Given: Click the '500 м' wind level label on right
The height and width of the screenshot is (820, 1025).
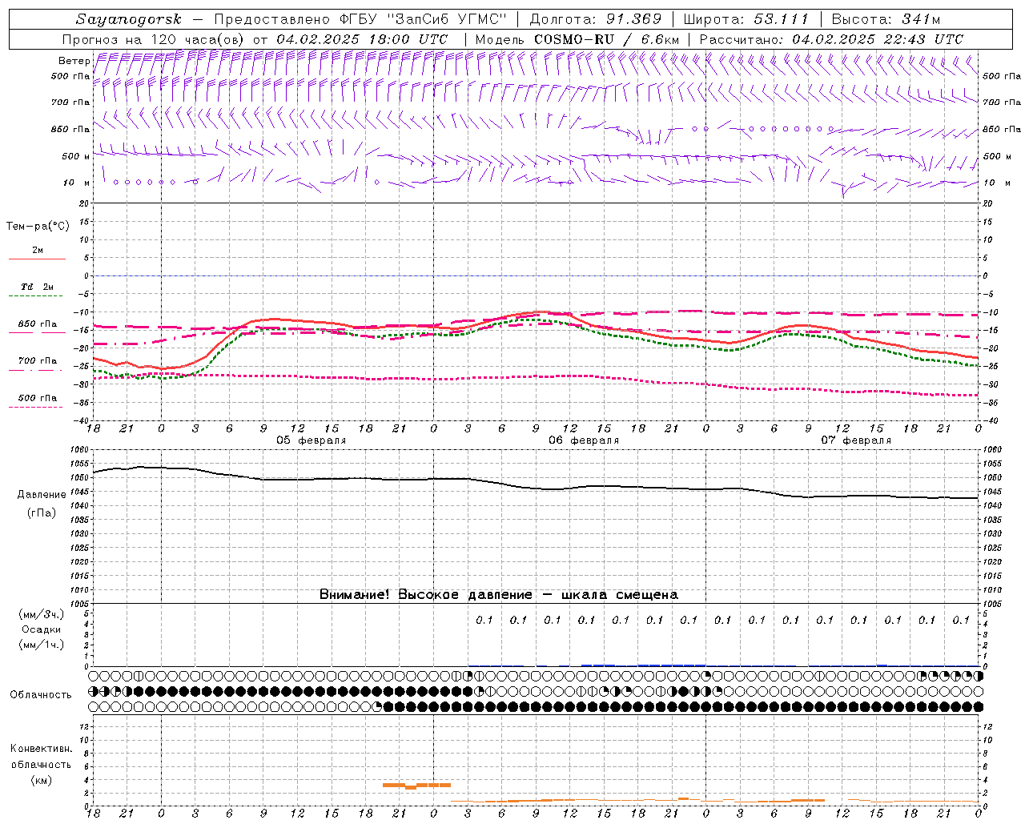Looking at the screenshot, I should point(996,156).
